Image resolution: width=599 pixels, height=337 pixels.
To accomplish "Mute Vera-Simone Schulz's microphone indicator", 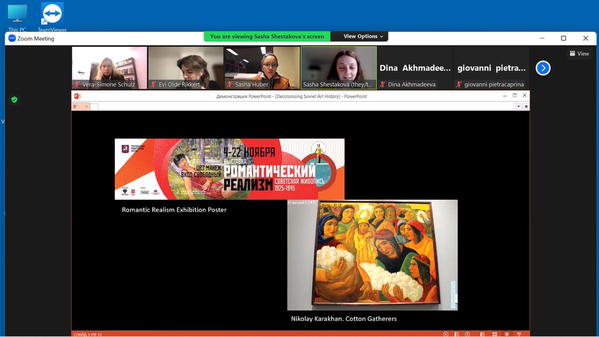I will pos(76,84).
